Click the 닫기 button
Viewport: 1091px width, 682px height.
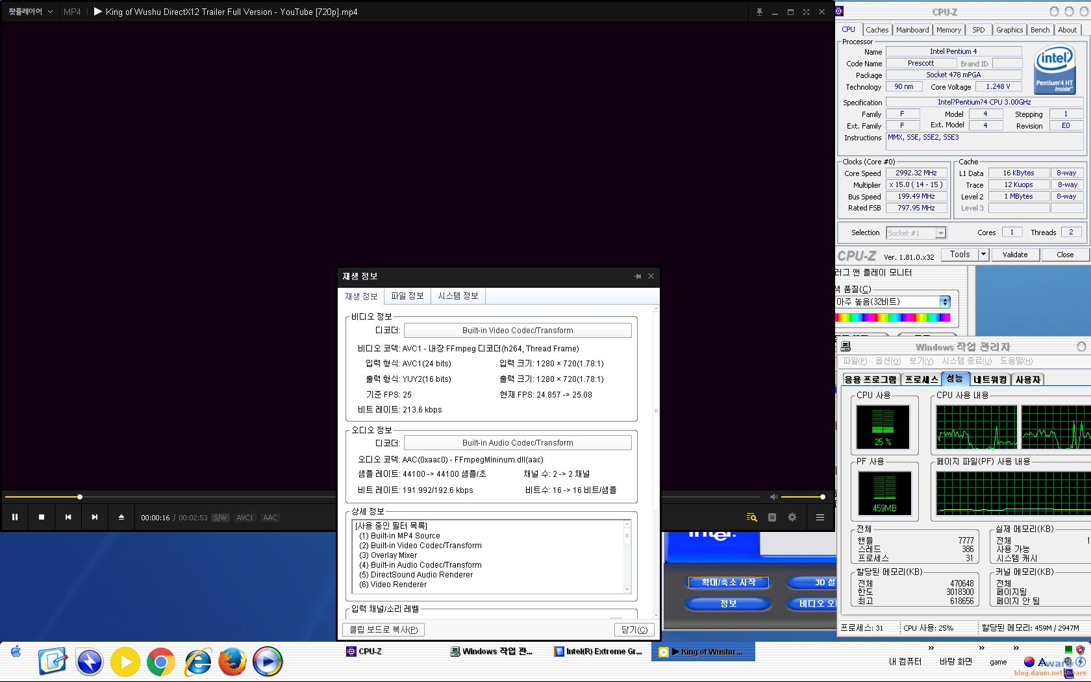click(634, 629)
